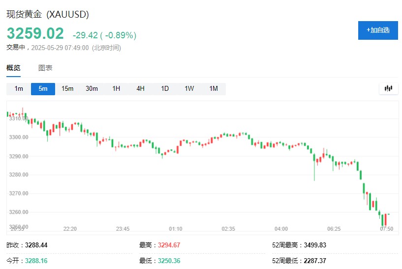Choose the 1H chart interval

[x=116, y=89]
